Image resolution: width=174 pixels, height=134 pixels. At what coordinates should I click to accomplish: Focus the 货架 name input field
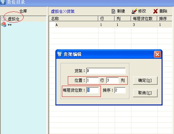[x=106, y=71]
